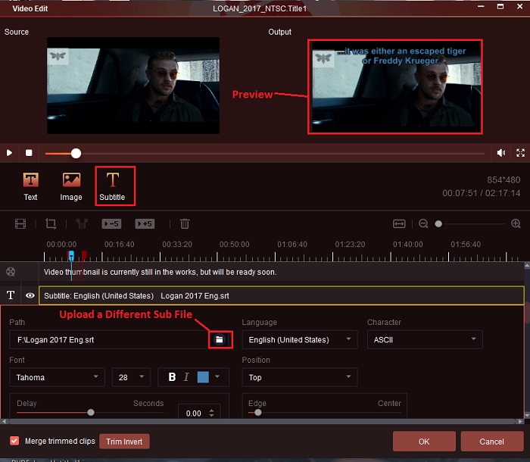Select the Logan 2017 Eng.srt subtitle track
530x462 pixels.
tap(282, 295)
